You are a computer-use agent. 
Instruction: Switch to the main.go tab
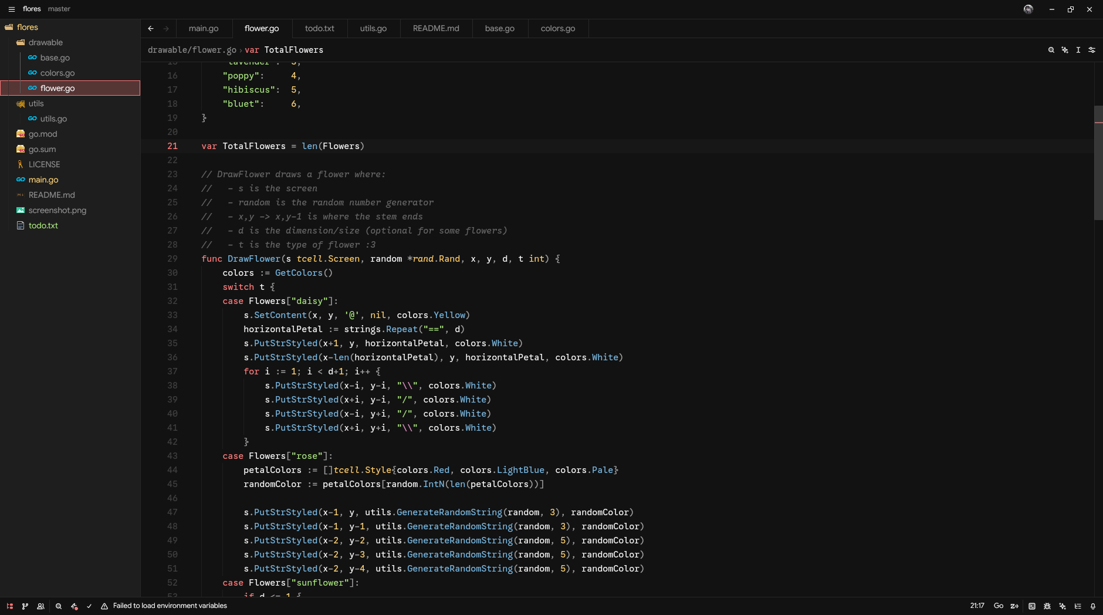click(x=204, y=28)
